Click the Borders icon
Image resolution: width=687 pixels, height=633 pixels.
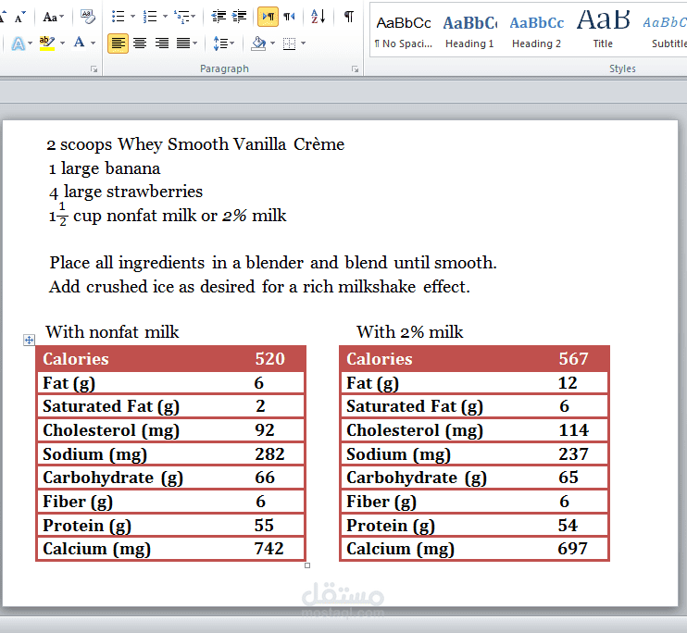tap(289, 43)
